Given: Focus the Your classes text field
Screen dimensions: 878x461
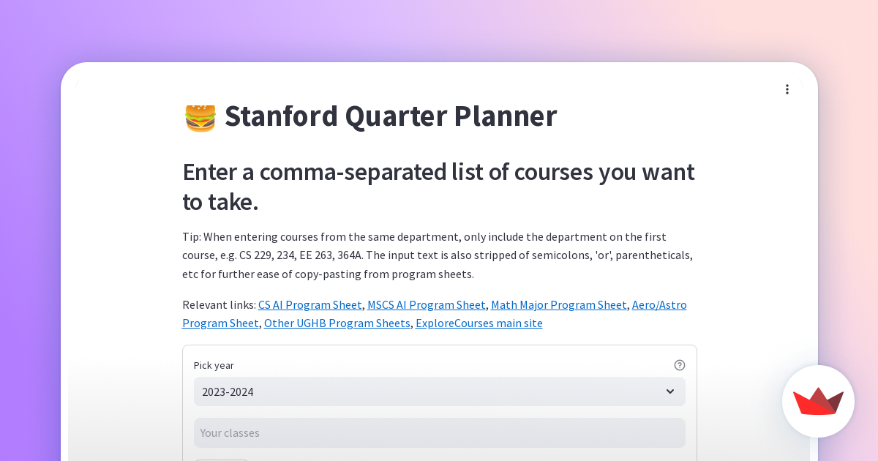Looking at the screenshot, I should [x=439, y=432].
